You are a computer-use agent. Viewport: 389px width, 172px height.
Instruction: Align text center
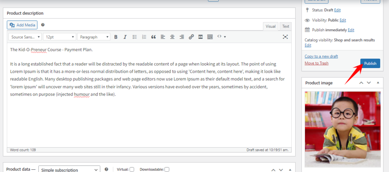(x=172, y=37)
